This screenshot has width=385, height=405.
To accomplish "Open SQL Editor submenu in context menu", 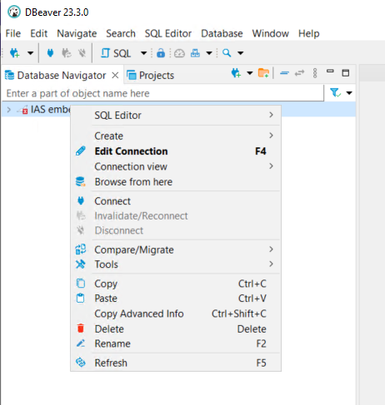I will [x=176, y=116].
